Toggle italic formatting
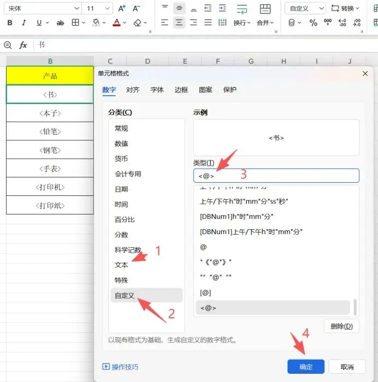The image size is (378, 382). point(24,23)
